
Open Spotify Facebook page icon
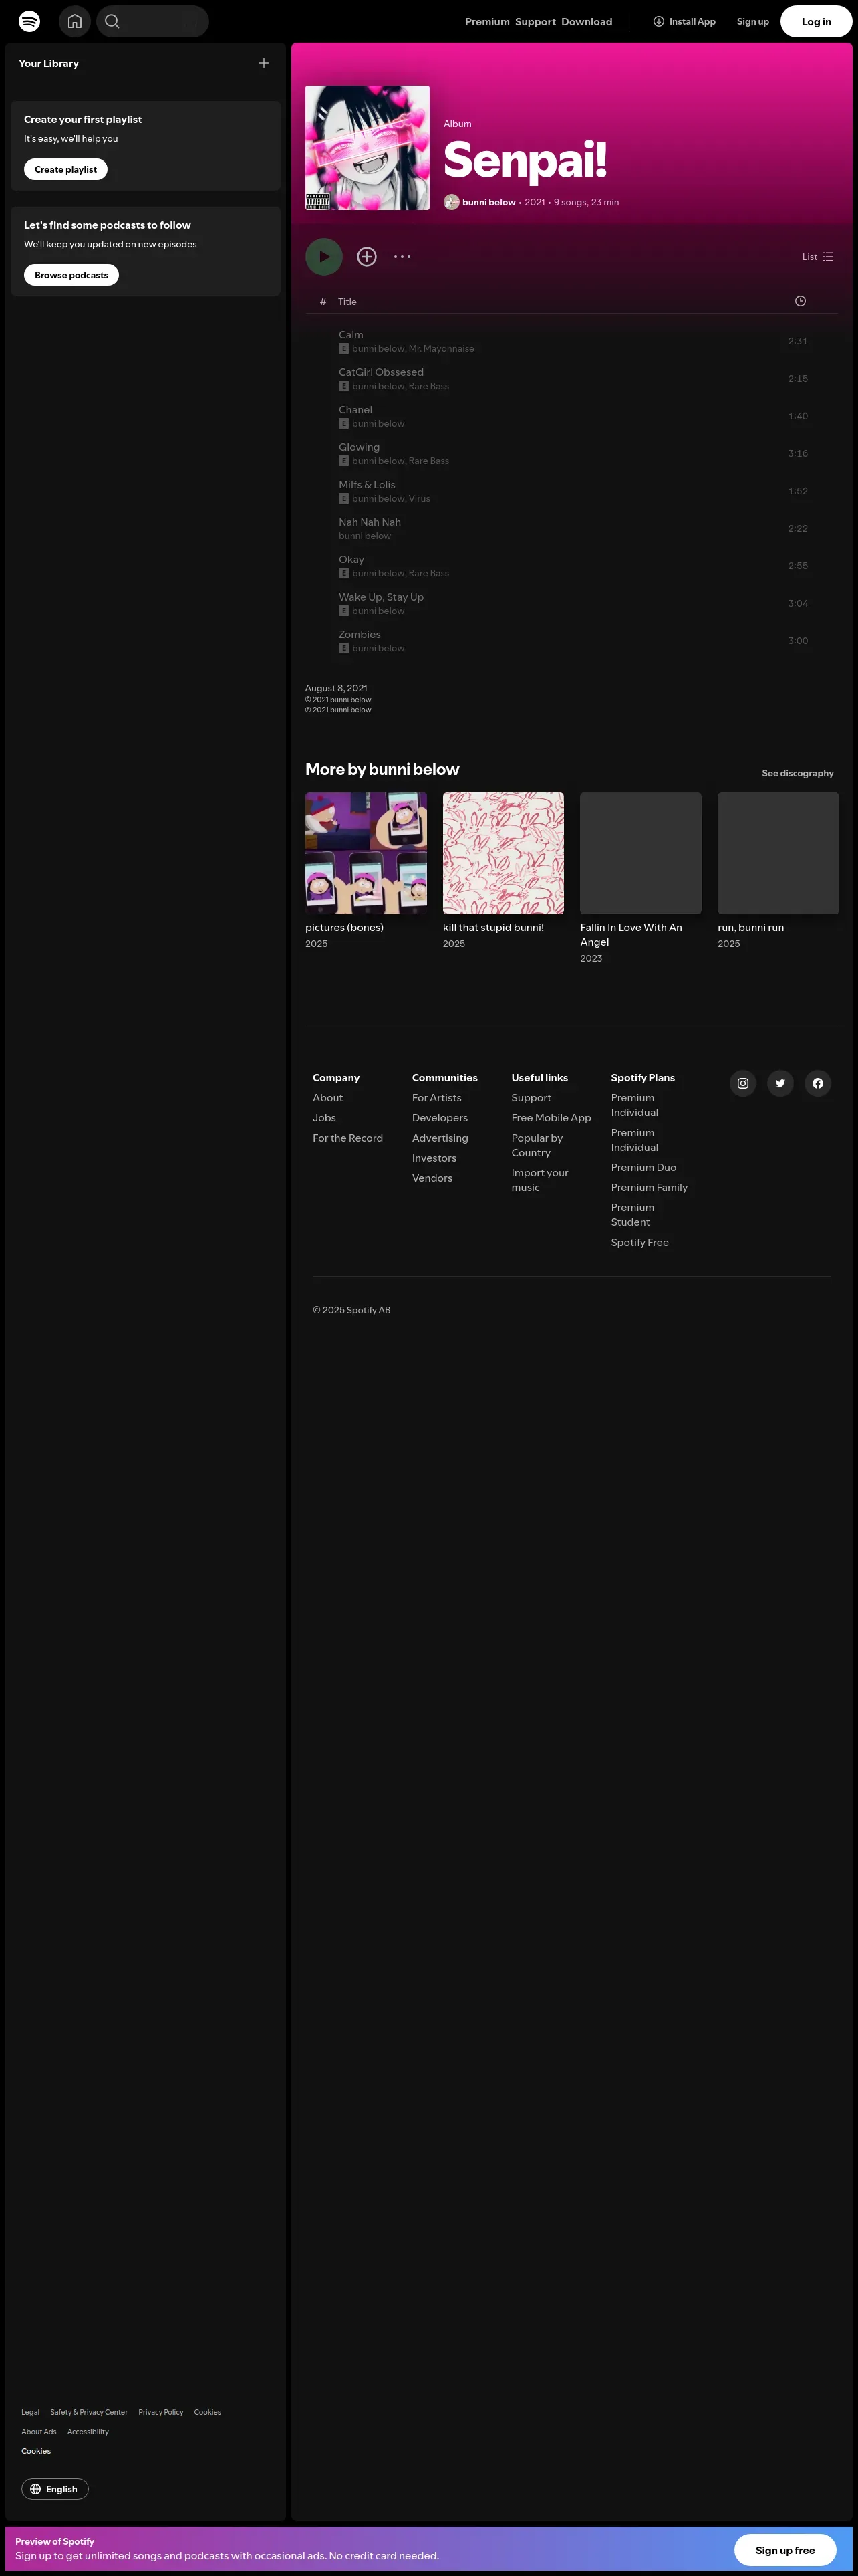[x=818, y=1083]
